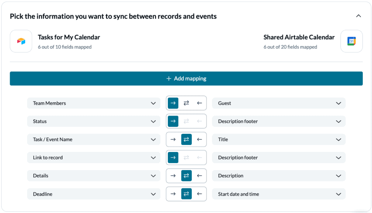Viewport: 372px width, 213px height.
Task: Toggle two-way sync on Task / Event Name row
Action: click(186, 140)
